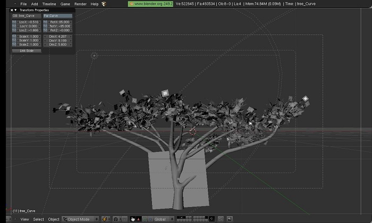The width and height of the screenshot is (372, 223).
Task: Click the render preview image icon
Action: coord(230,219)
